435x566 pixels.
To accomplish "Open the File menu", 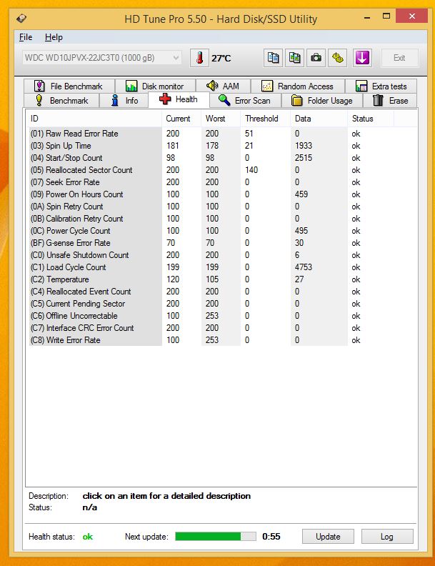I will tap(26, 37).
